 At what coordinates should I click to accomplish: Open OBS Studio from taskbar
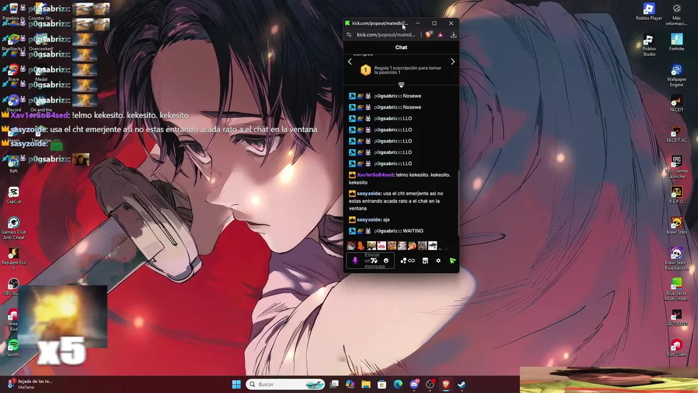point(430,384)
